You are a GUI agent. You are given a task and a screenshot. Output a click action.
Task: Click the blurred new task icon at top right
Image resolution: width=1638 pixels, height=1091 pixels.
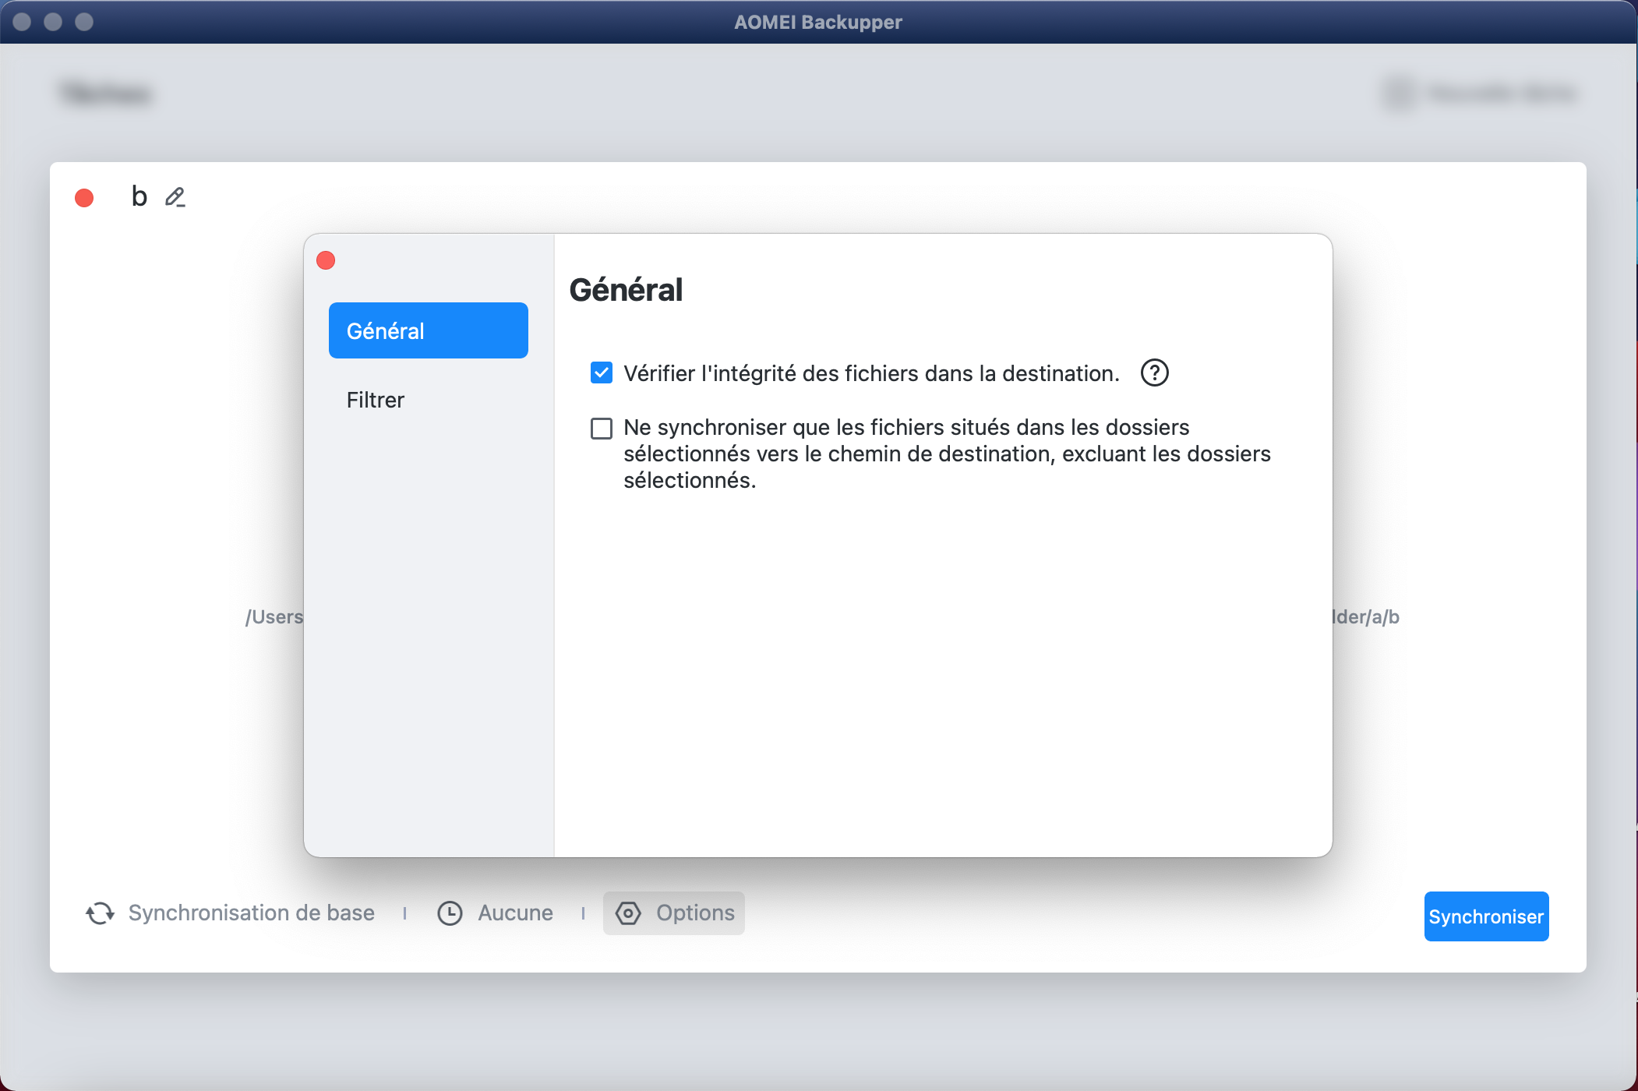click(x=1399, y=94)
